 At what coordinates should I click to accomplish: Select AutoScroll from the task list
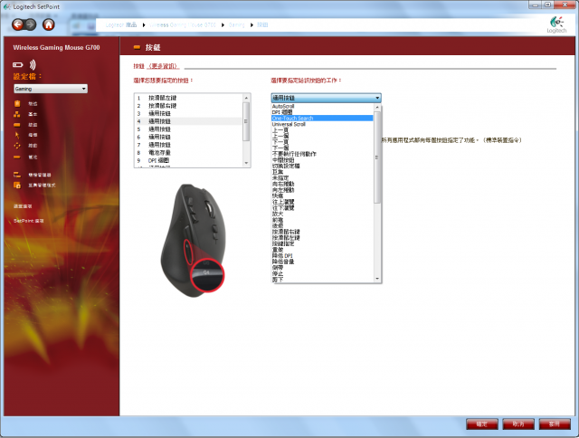click(322, 107)
